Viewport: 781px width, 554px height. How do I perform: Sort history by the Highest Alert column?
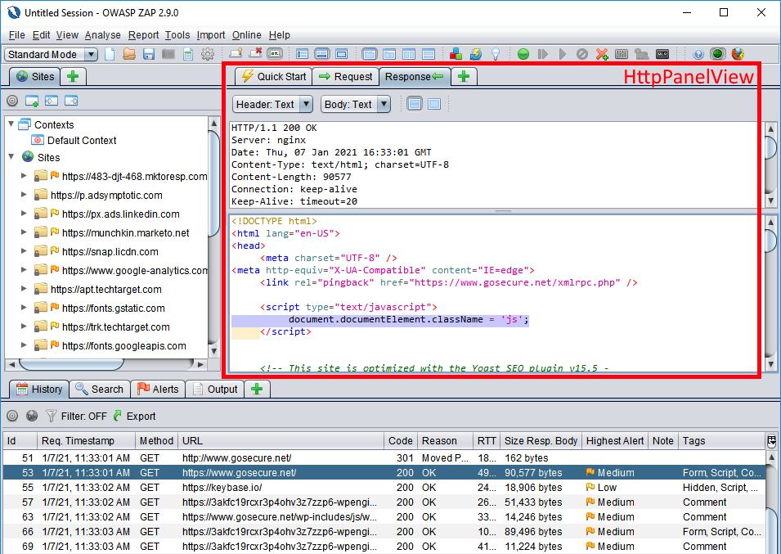[x=615, y=440]
